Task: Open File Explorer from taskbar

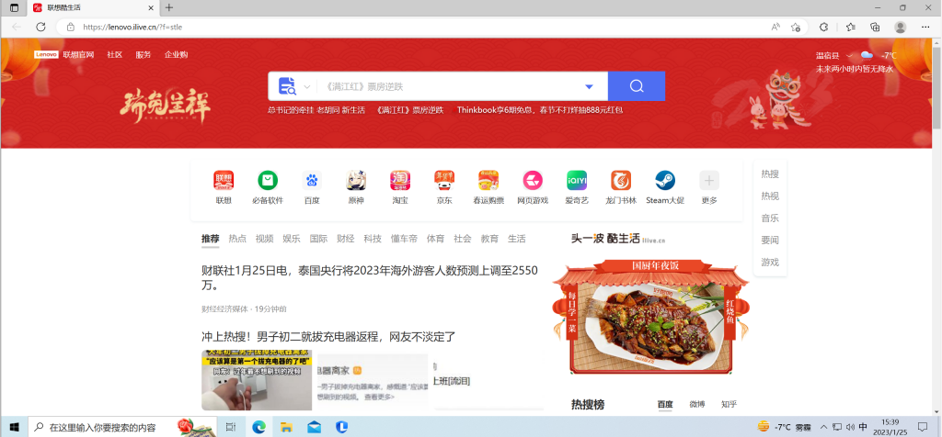Action: point(287,427)
